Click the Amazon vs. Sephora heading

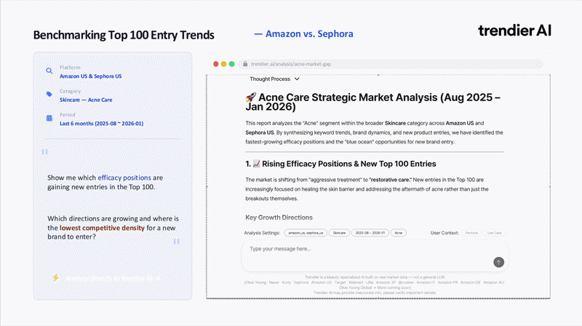click(x=303, y=34)
